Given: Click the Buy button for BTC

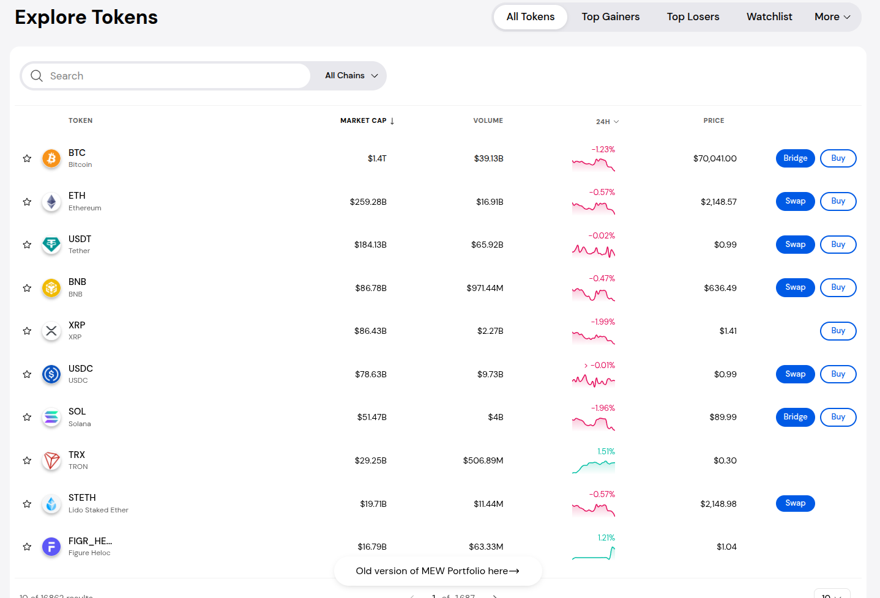Looking at the screenshot, I should pos(838,158).
